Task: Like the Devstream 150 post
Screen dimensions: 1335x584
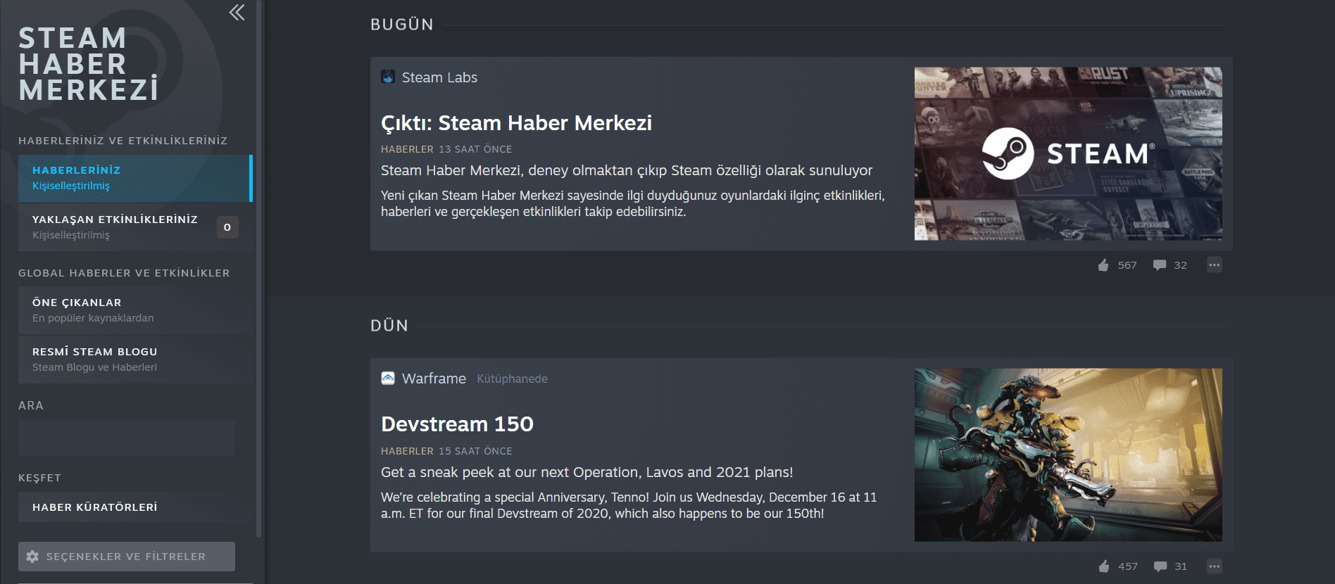Action: [1104, 566]
